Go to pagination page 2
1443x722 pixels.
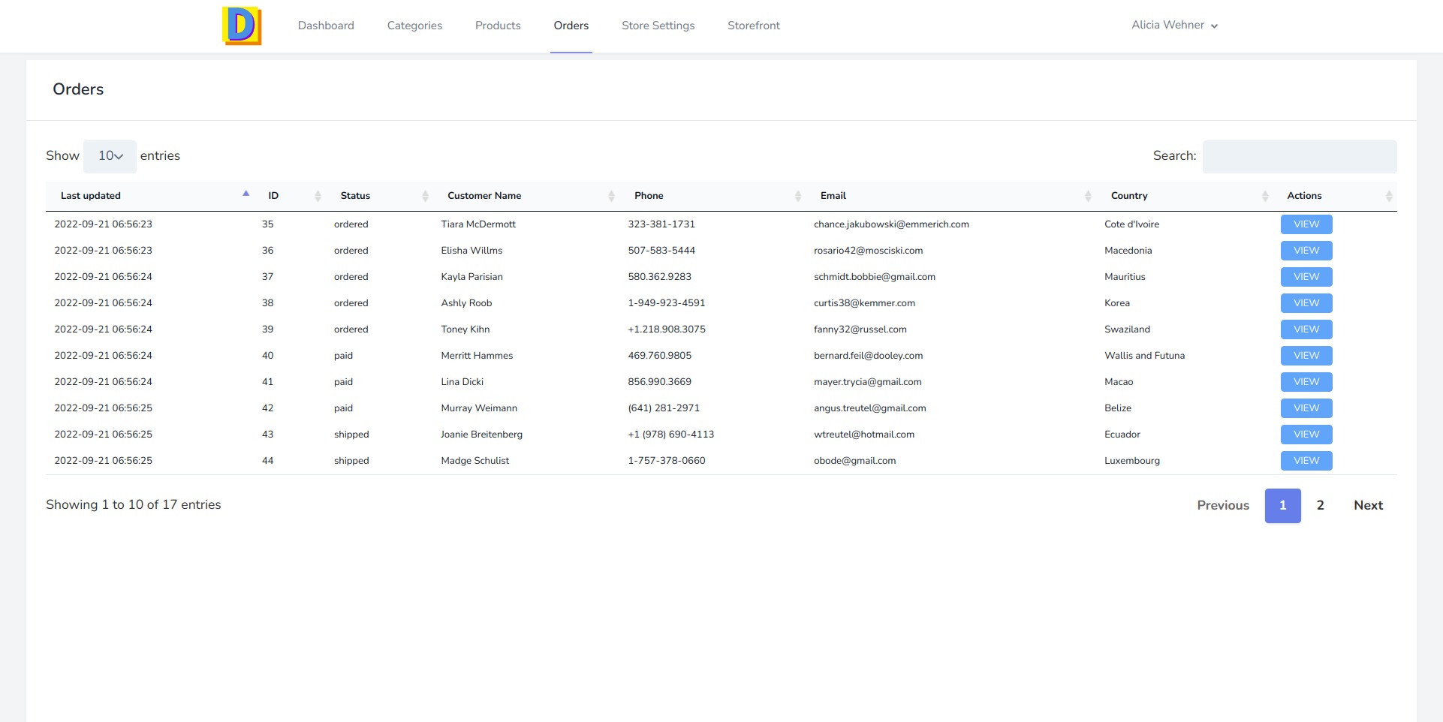(x=1320, y=506)
